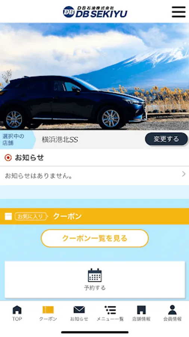
Task: Tap the yellow クーポン header bar
Action: (x=94, y=216)
